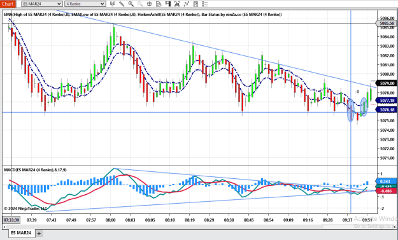Viewport: 398px width, 240px height.
Task: Click the 08:05 time axis label
Action: [150, 220]
